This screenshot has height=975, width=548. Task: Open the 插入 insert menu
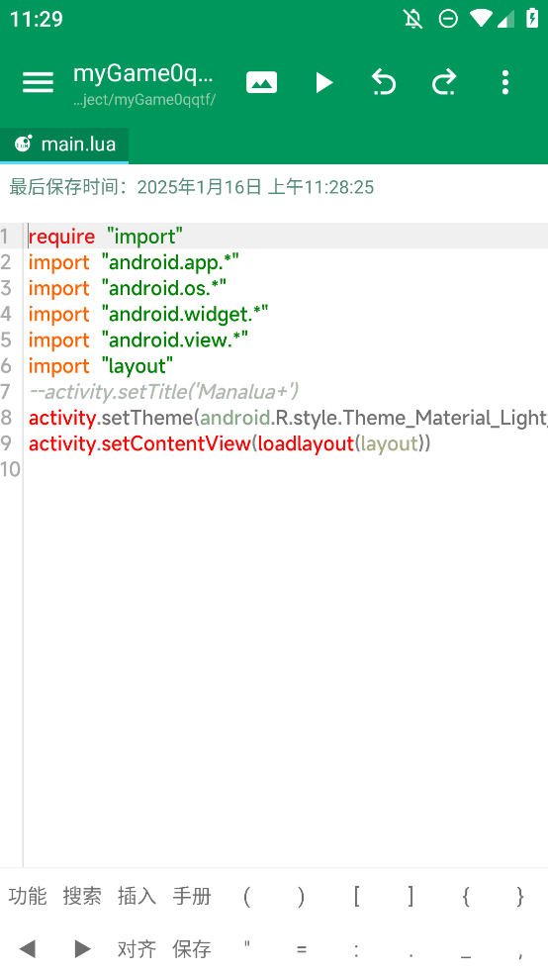(x=137, y=896)
